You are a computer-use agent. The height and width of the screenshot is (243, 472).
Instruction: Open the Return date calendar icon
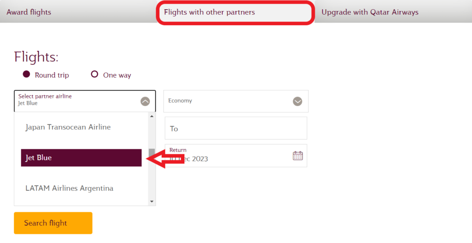tap(298, 156)
